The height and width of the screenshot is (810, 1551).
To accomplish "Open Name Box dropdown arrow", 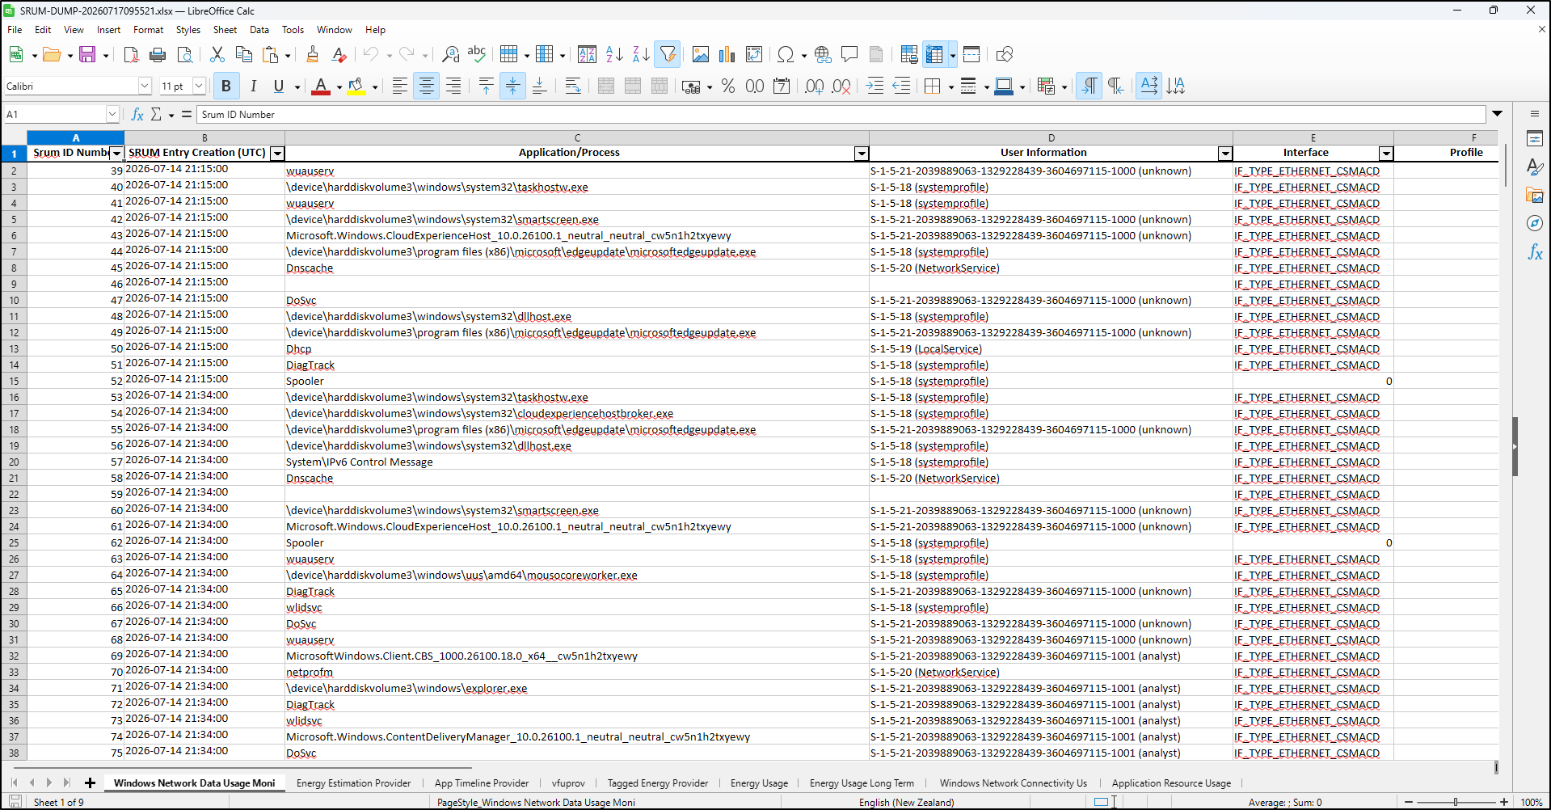I will pos(112,115).
